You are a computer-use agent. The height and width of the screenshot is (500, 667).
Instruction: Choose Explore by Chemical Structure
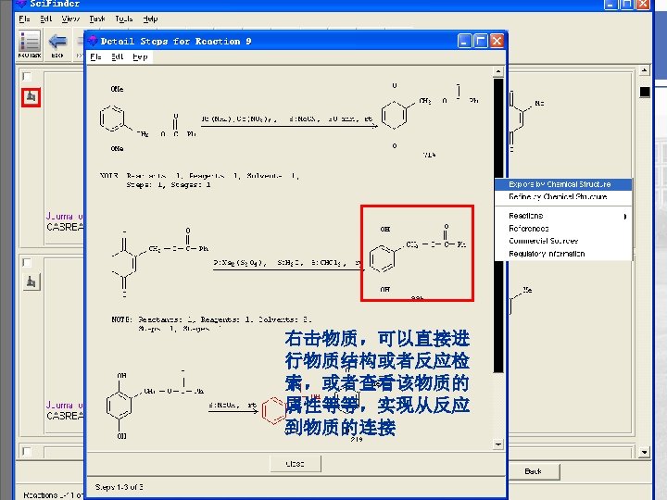point(563,184)
